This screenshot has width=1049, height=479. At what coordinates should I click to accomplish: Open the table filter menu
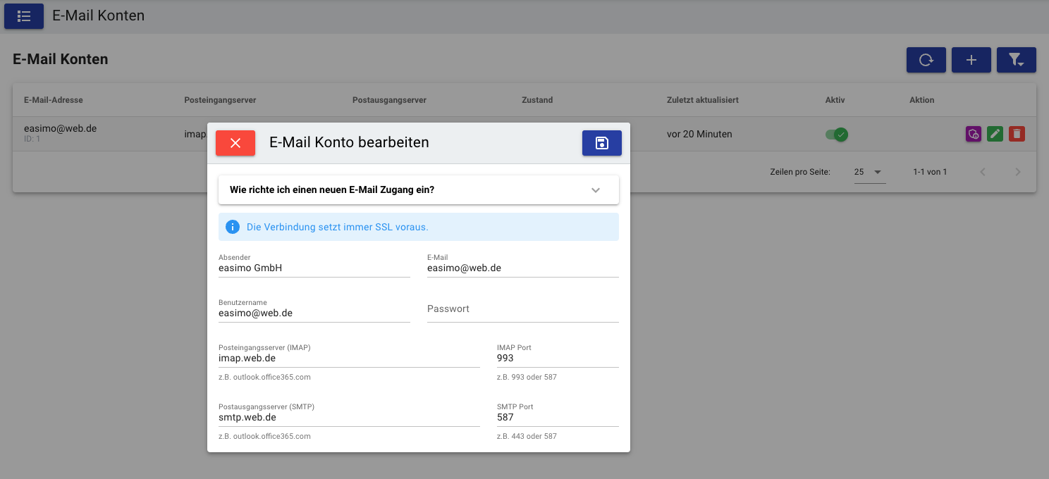coord(1016,60)
